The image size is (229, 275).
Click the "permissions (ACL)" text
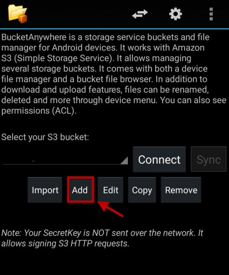tap(39, 110)
